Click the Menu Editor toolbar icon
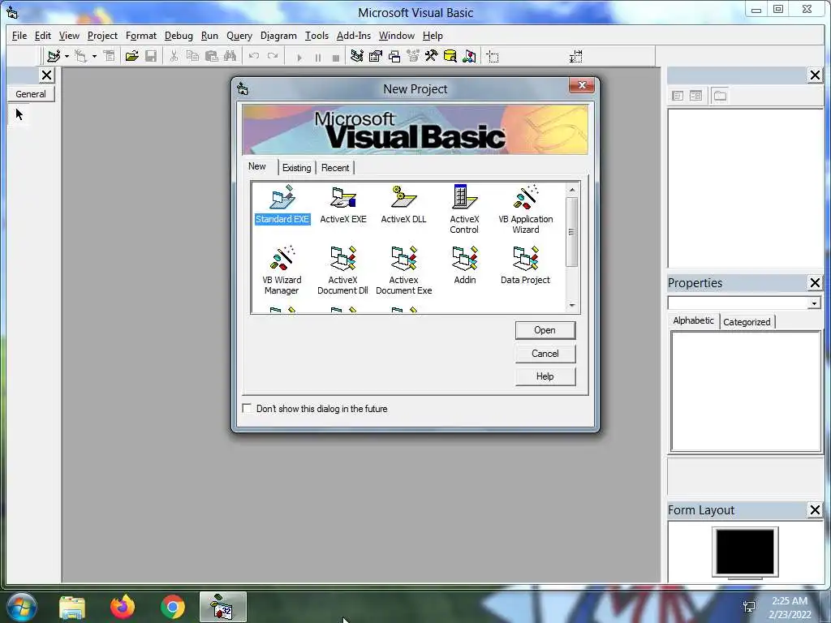This screenshot has height=623, width=831. pos(109,56)
